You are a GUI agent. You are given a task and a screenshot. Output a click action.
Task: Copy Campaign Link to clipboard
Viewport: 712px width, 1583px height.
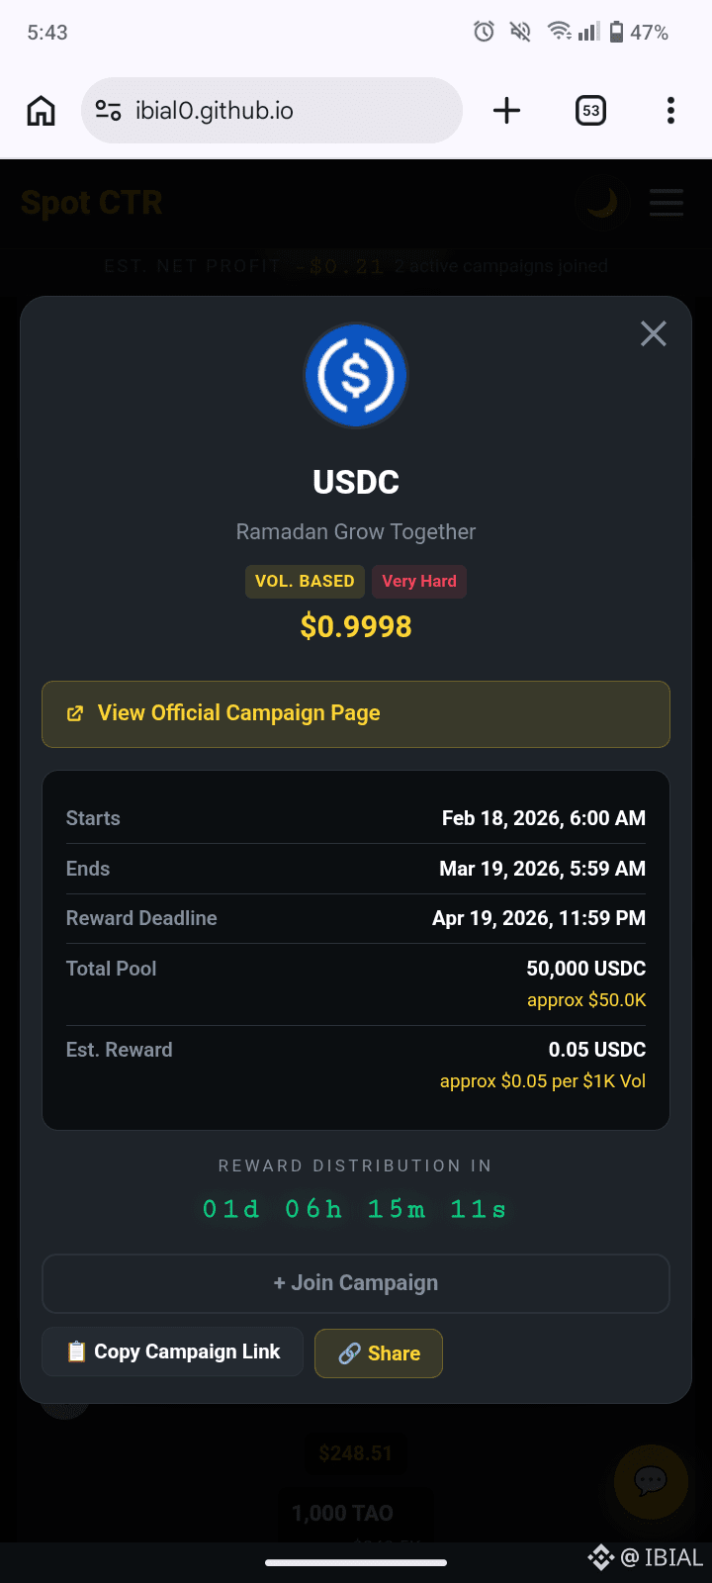point(173,1351)
